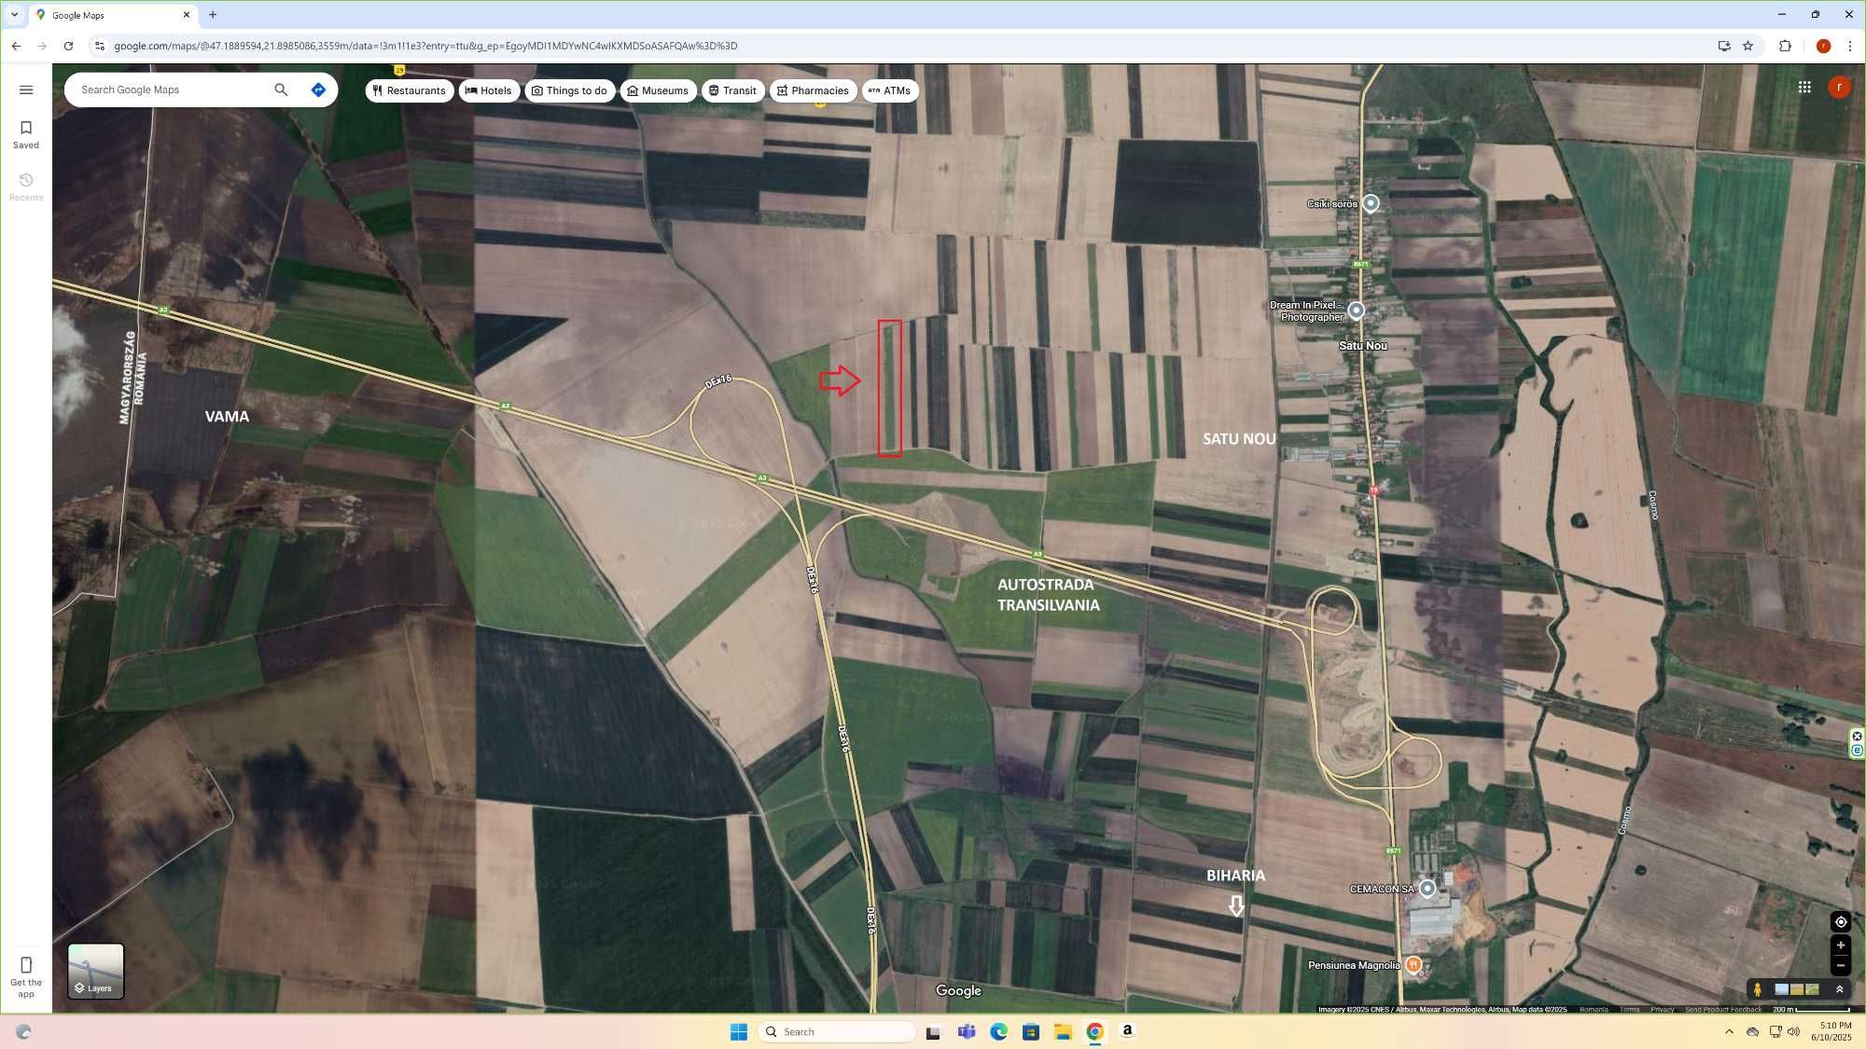The image size is (1866, 1049).
Task: Open the Saved places panel
Action: pos(26,134)
